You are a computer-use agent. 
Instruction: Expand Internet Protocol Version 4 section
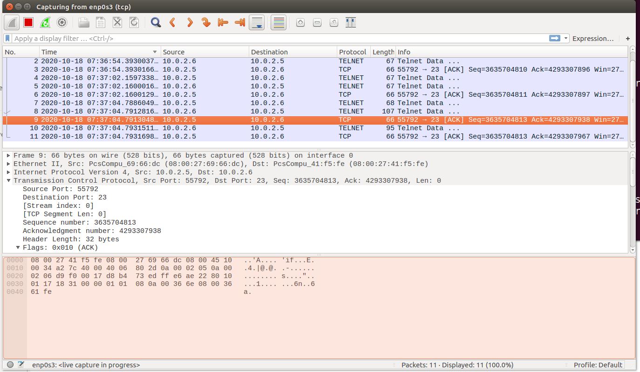point(9,172)
